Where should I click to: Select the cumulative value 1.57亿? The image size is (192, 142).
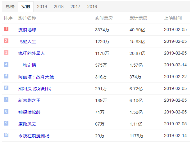pyautogui.click(x=136, y=65)
